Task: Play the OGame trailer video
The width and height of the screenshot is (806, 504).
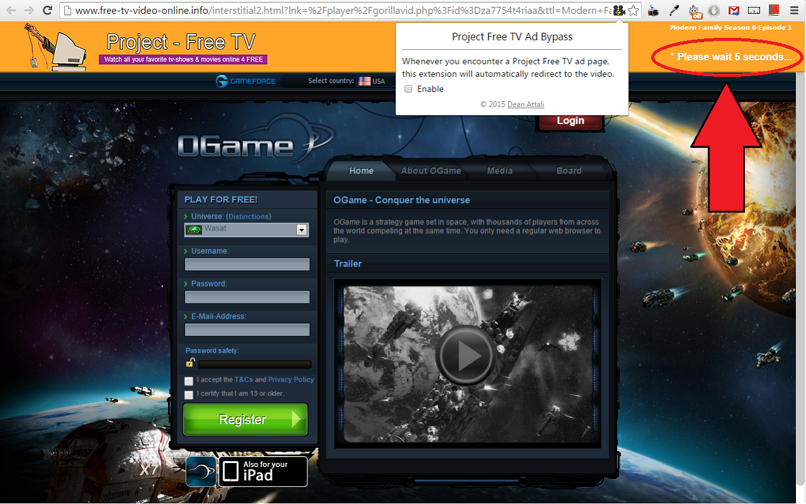Action: click(x=467, y=355)
